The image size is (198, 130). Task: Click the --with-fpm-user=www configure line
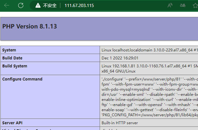150,84
